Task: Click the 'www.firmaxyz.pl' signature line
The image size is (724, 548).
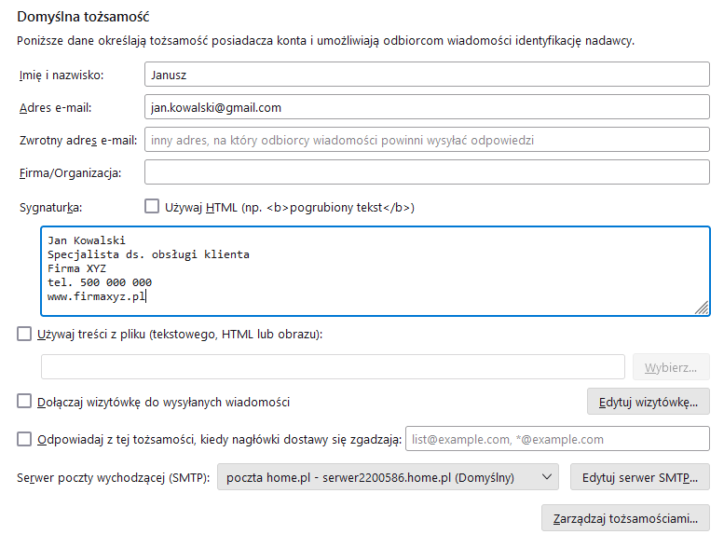Action: (97, 296)
